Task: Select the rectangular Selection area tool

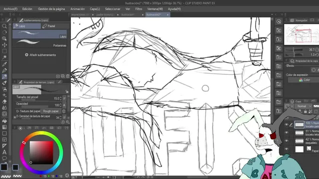Action: (4, 51)
